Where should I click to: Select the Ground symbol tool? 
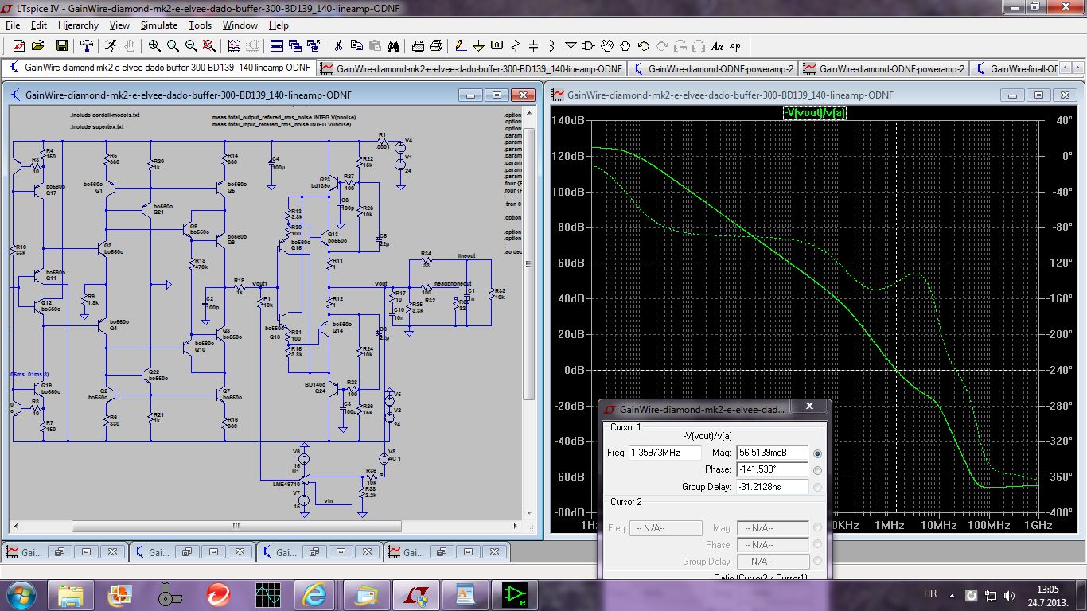pos(479,45)
